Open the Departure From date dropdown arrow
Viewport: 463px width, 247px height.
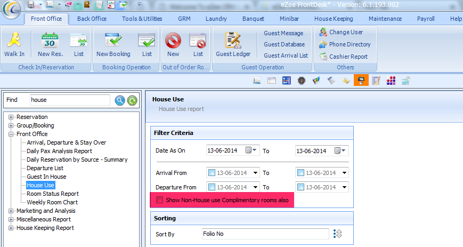pos(255,187)
